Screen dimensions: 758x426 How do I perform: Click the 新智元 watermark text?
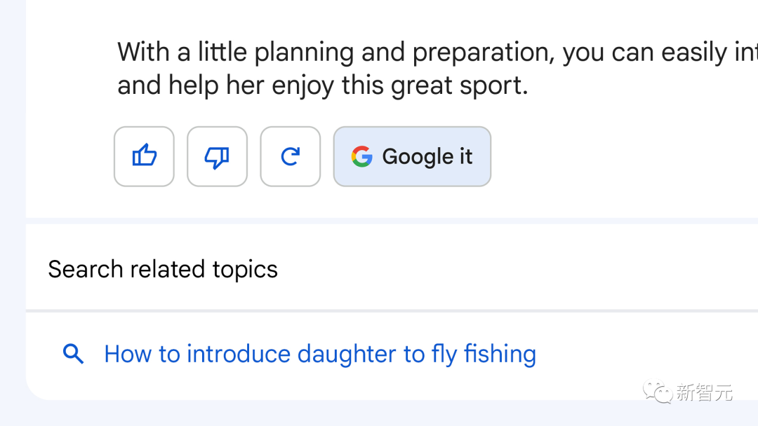click(705, 392)
